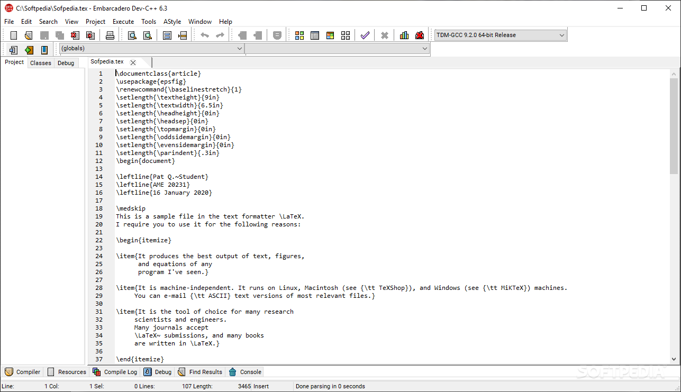The width and height of the screenshot is (681, 392).
Task: Click the Goto Bookmark blue book icon
Action: tap(44, 50)
